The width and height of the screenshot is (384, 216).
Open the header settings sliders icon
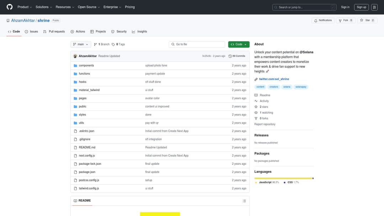[374, 7]
